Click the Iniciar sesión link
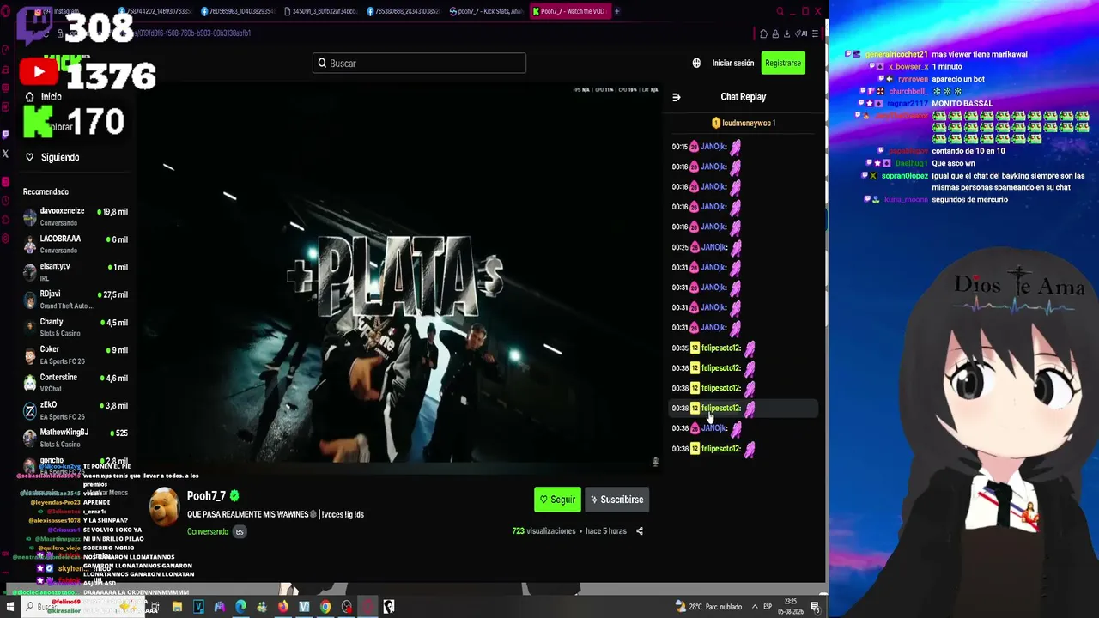This screenshot has width=1099, height=618. pos(733,63)
